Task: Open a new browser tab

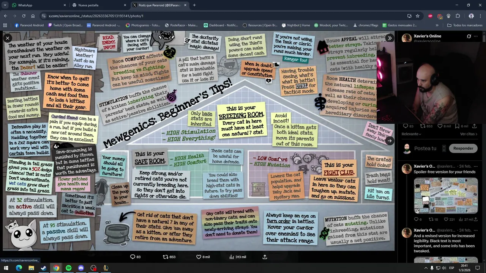Action: (194, 5)
